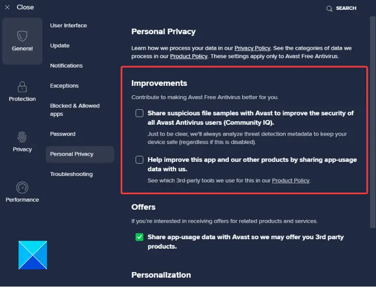Open Troubleshooting settings
Image resolution: width=376 pixels, height=288 pixels.
pos(71,174)
